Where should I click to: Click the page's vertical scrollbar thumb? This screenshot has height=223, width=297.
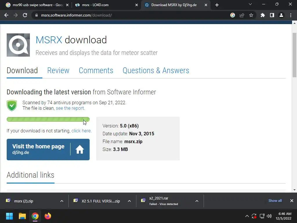tap(294, 55)
